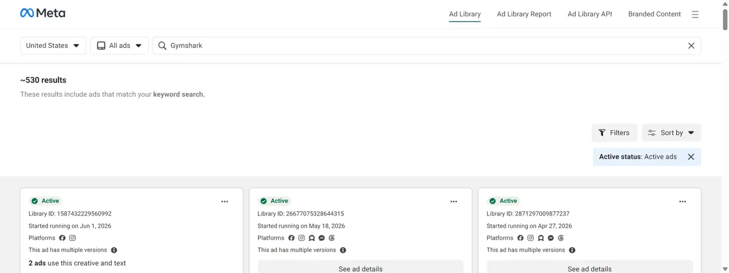Click '2 ads use this creative and text'
Screen dimensions: 729x273
pyautogui.click(x=77, y=263)
